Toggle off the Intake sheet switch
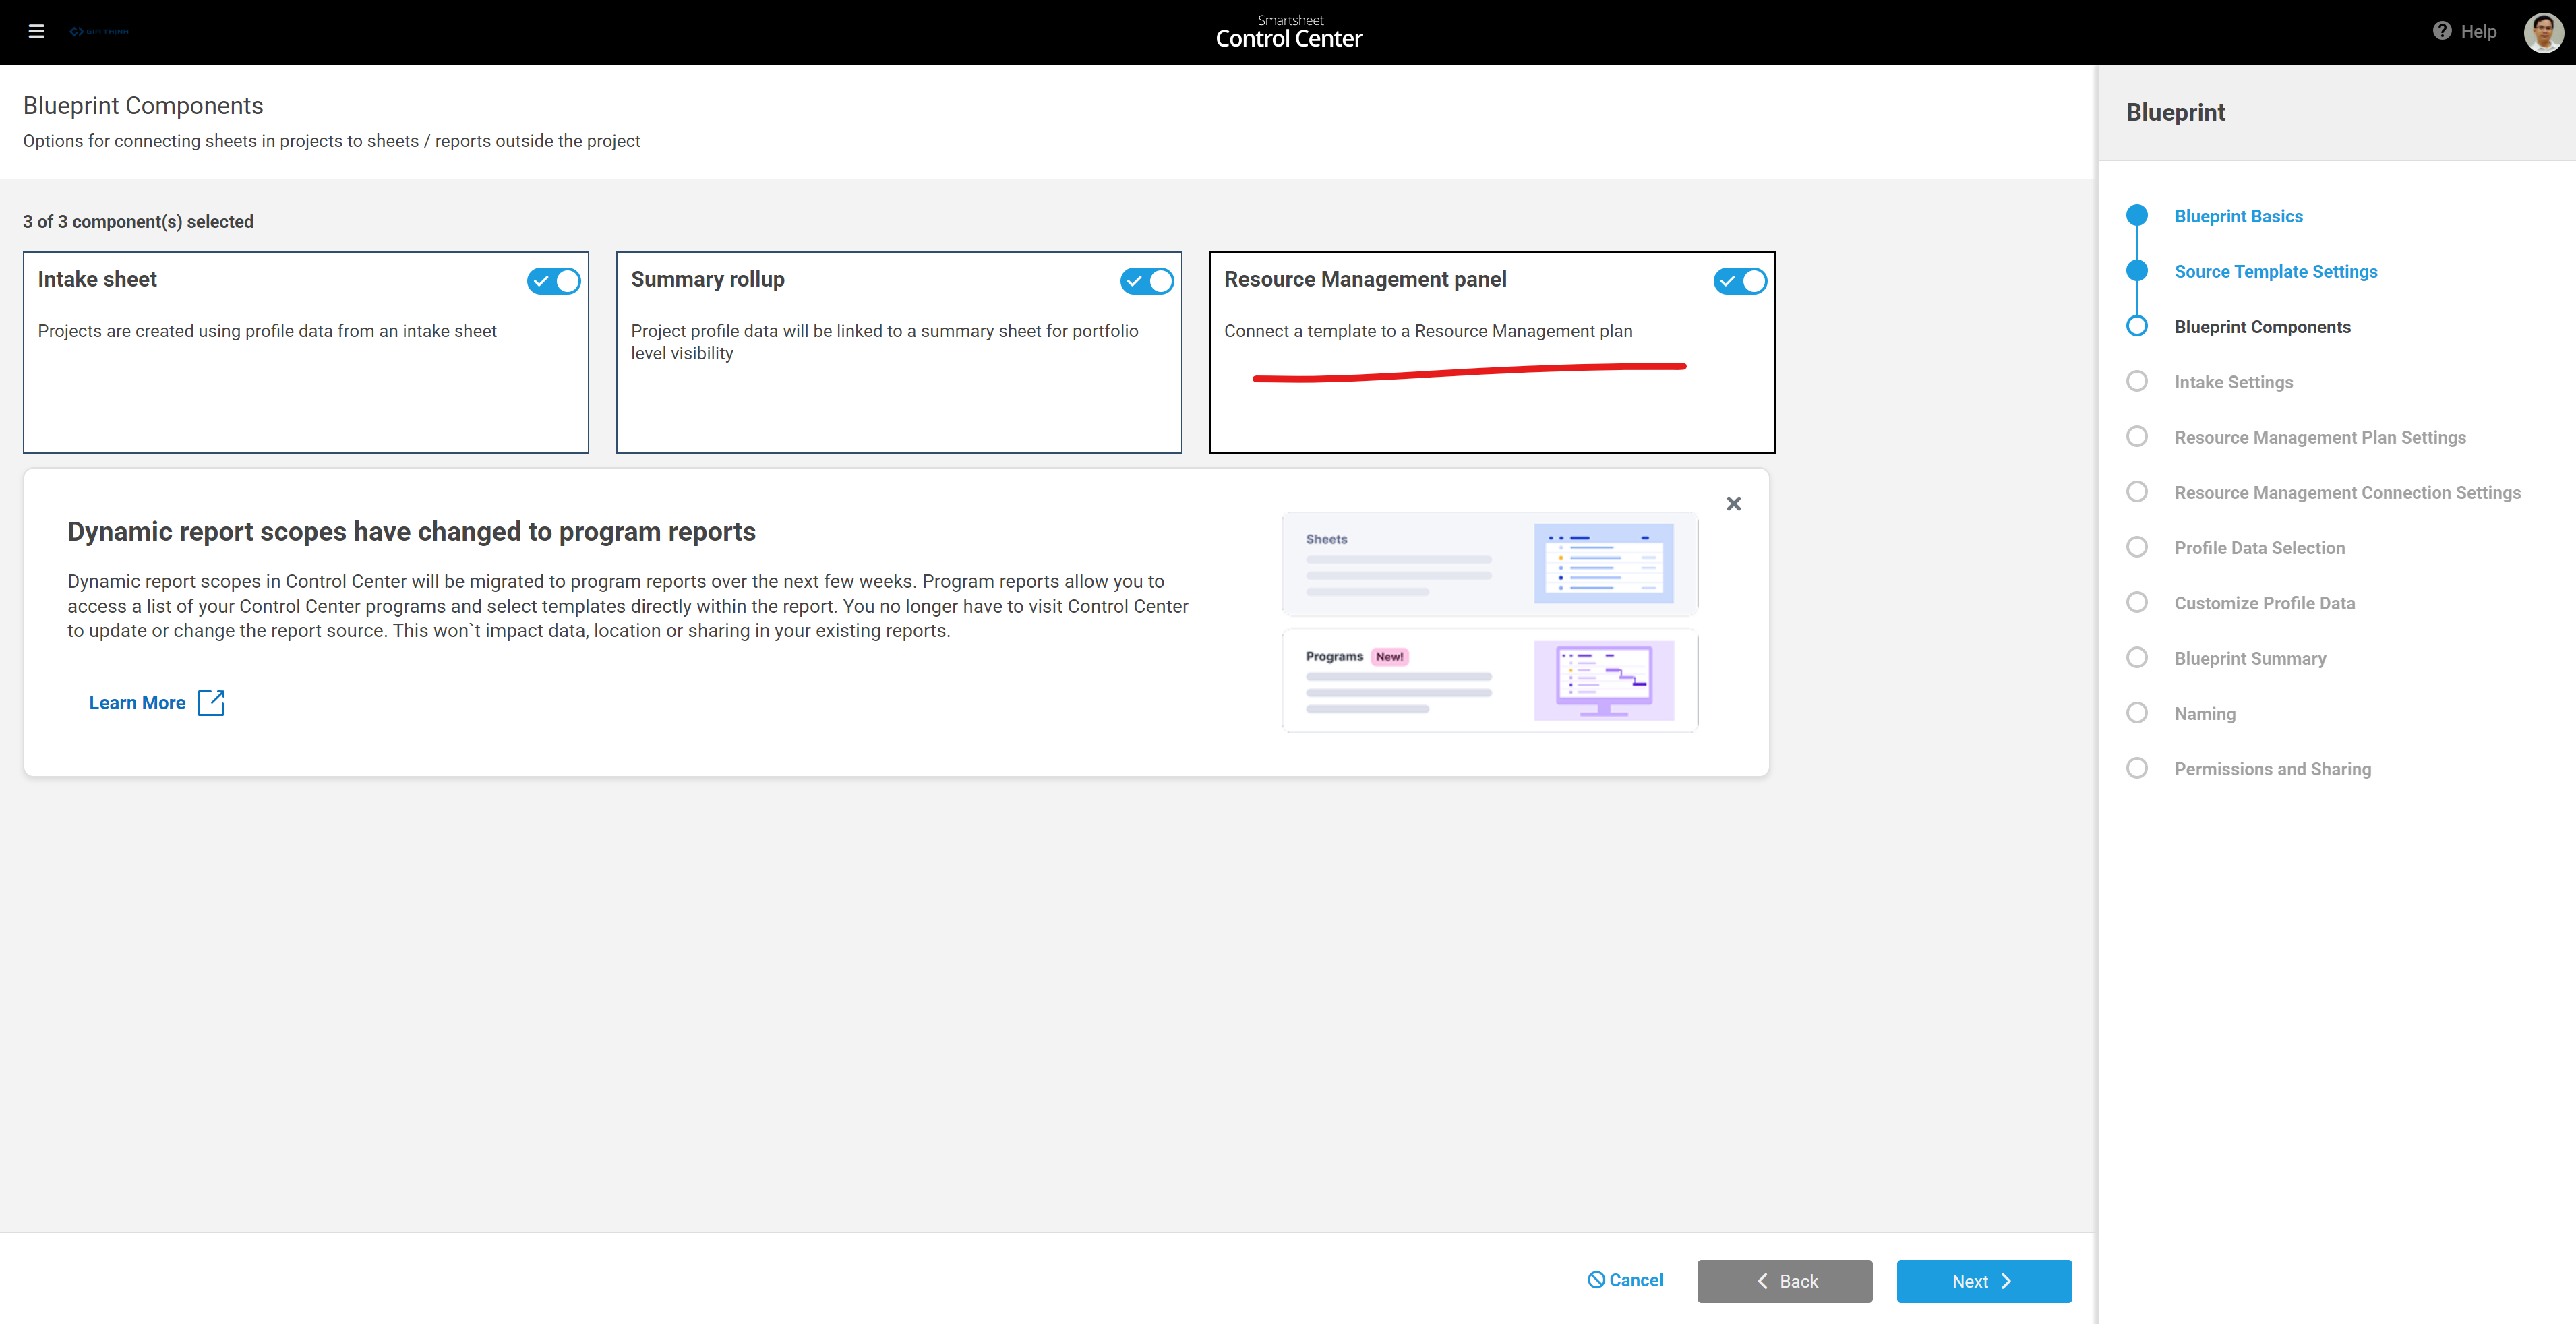This screenshot has width=2576, height=1324. 554,281
